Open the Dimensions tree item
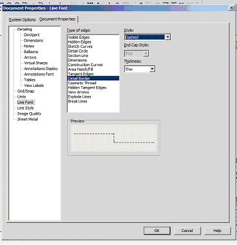 pos(33,40)
